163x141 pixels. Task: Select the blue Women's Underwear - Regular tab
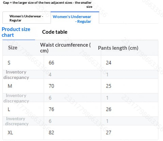click(75, 18)
